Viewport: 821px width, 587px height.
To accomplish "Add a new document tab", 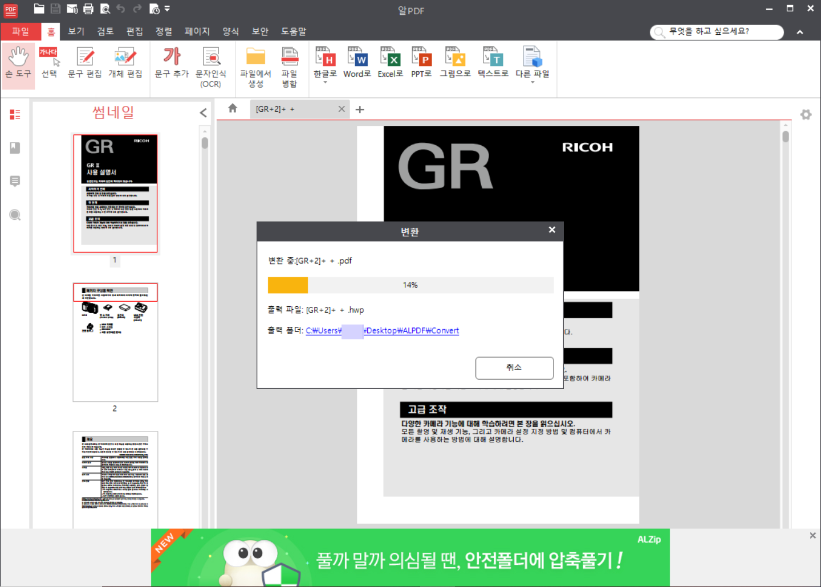I will tap(360, 109).
